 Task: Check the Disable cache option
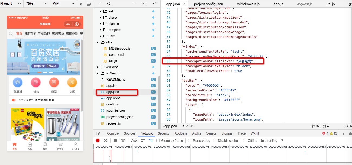pos(215,140)
